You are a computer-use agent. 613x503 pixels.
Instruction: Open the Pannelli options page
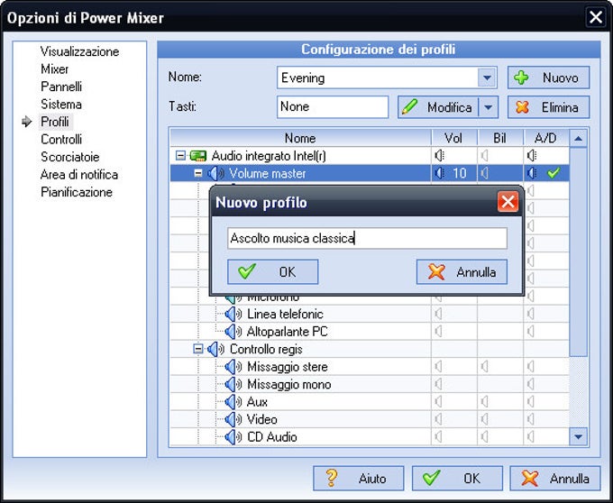(61, 87)
